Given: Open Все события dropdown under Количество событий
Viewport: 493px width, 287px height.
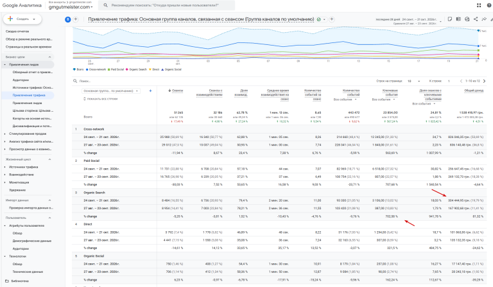Looking at the screenshot, I should (x=345, y=100).
